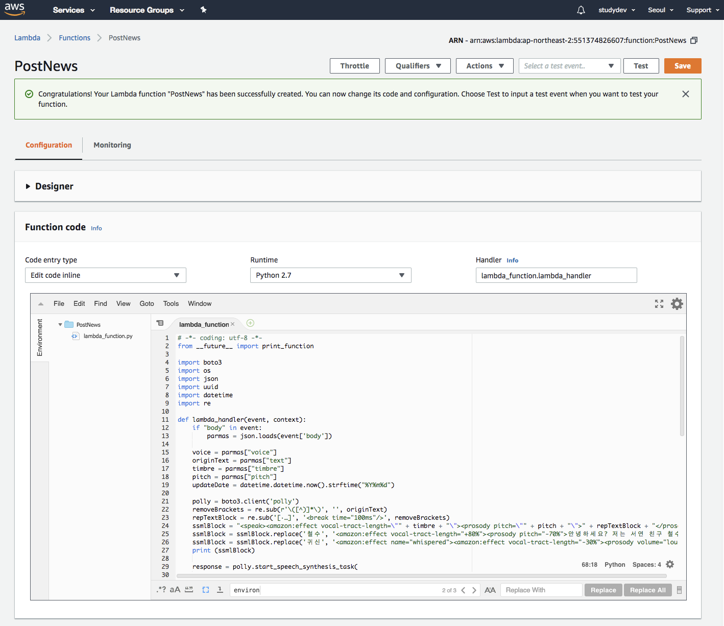Select lambda_function.py in file tree

(108, 336)
